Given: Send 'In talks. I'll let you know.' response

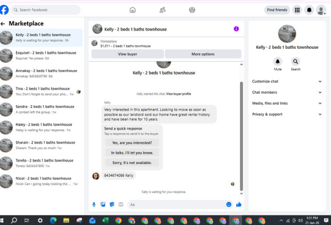Looking at the screenshot, I should [x=132, y=153].
